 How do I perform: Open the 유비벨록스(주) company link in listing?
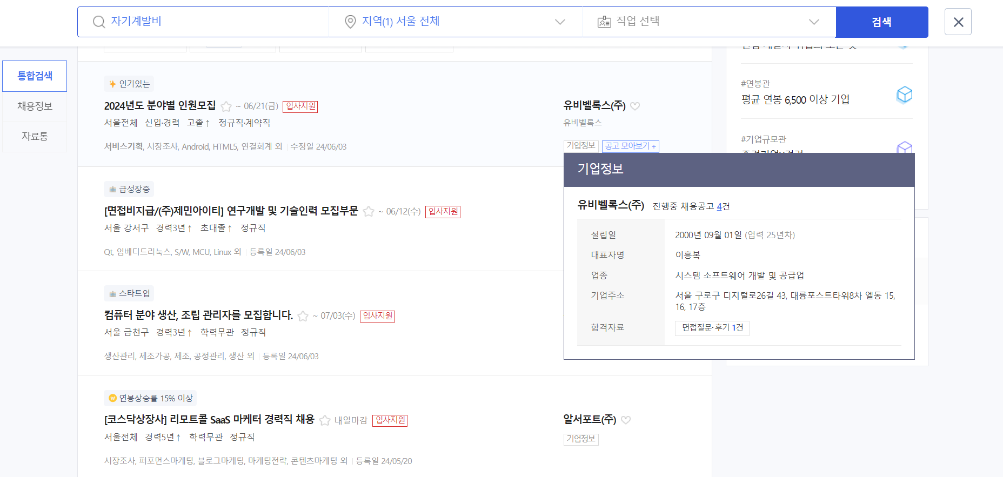click(594, 106)
